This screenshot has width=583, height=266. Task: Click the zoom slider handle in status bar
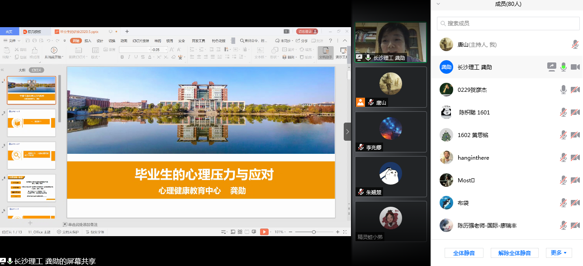click(x=314, y=232)
